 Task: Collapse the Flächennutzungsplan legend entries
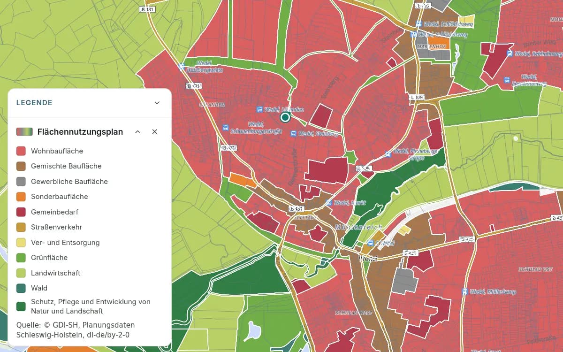point(138,132)
